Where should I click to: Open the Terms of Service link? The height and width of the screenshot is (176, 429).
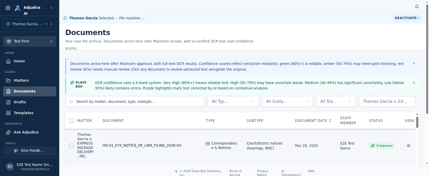(235, 173)
